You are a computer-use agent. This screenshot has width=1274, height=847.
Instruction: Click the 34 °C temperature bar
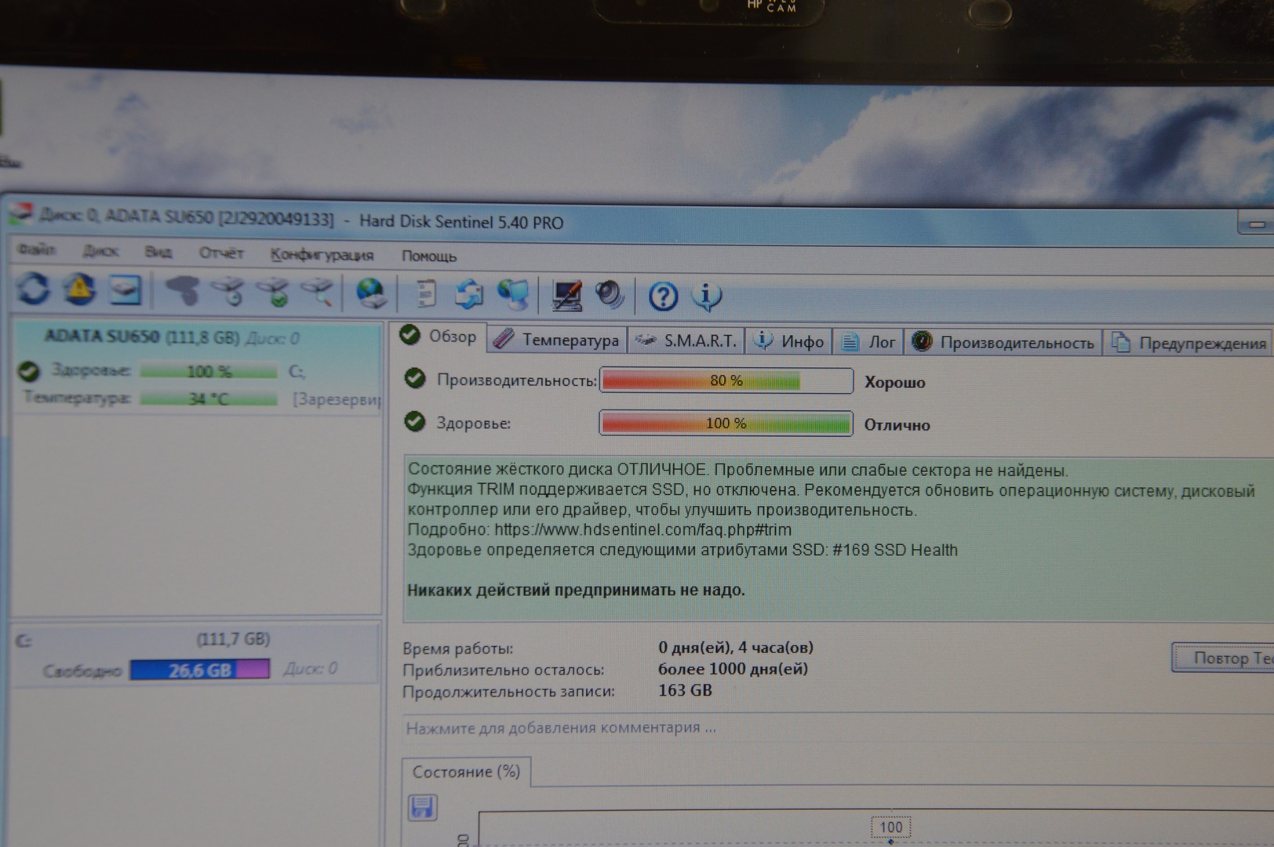(x=209, y=398)
